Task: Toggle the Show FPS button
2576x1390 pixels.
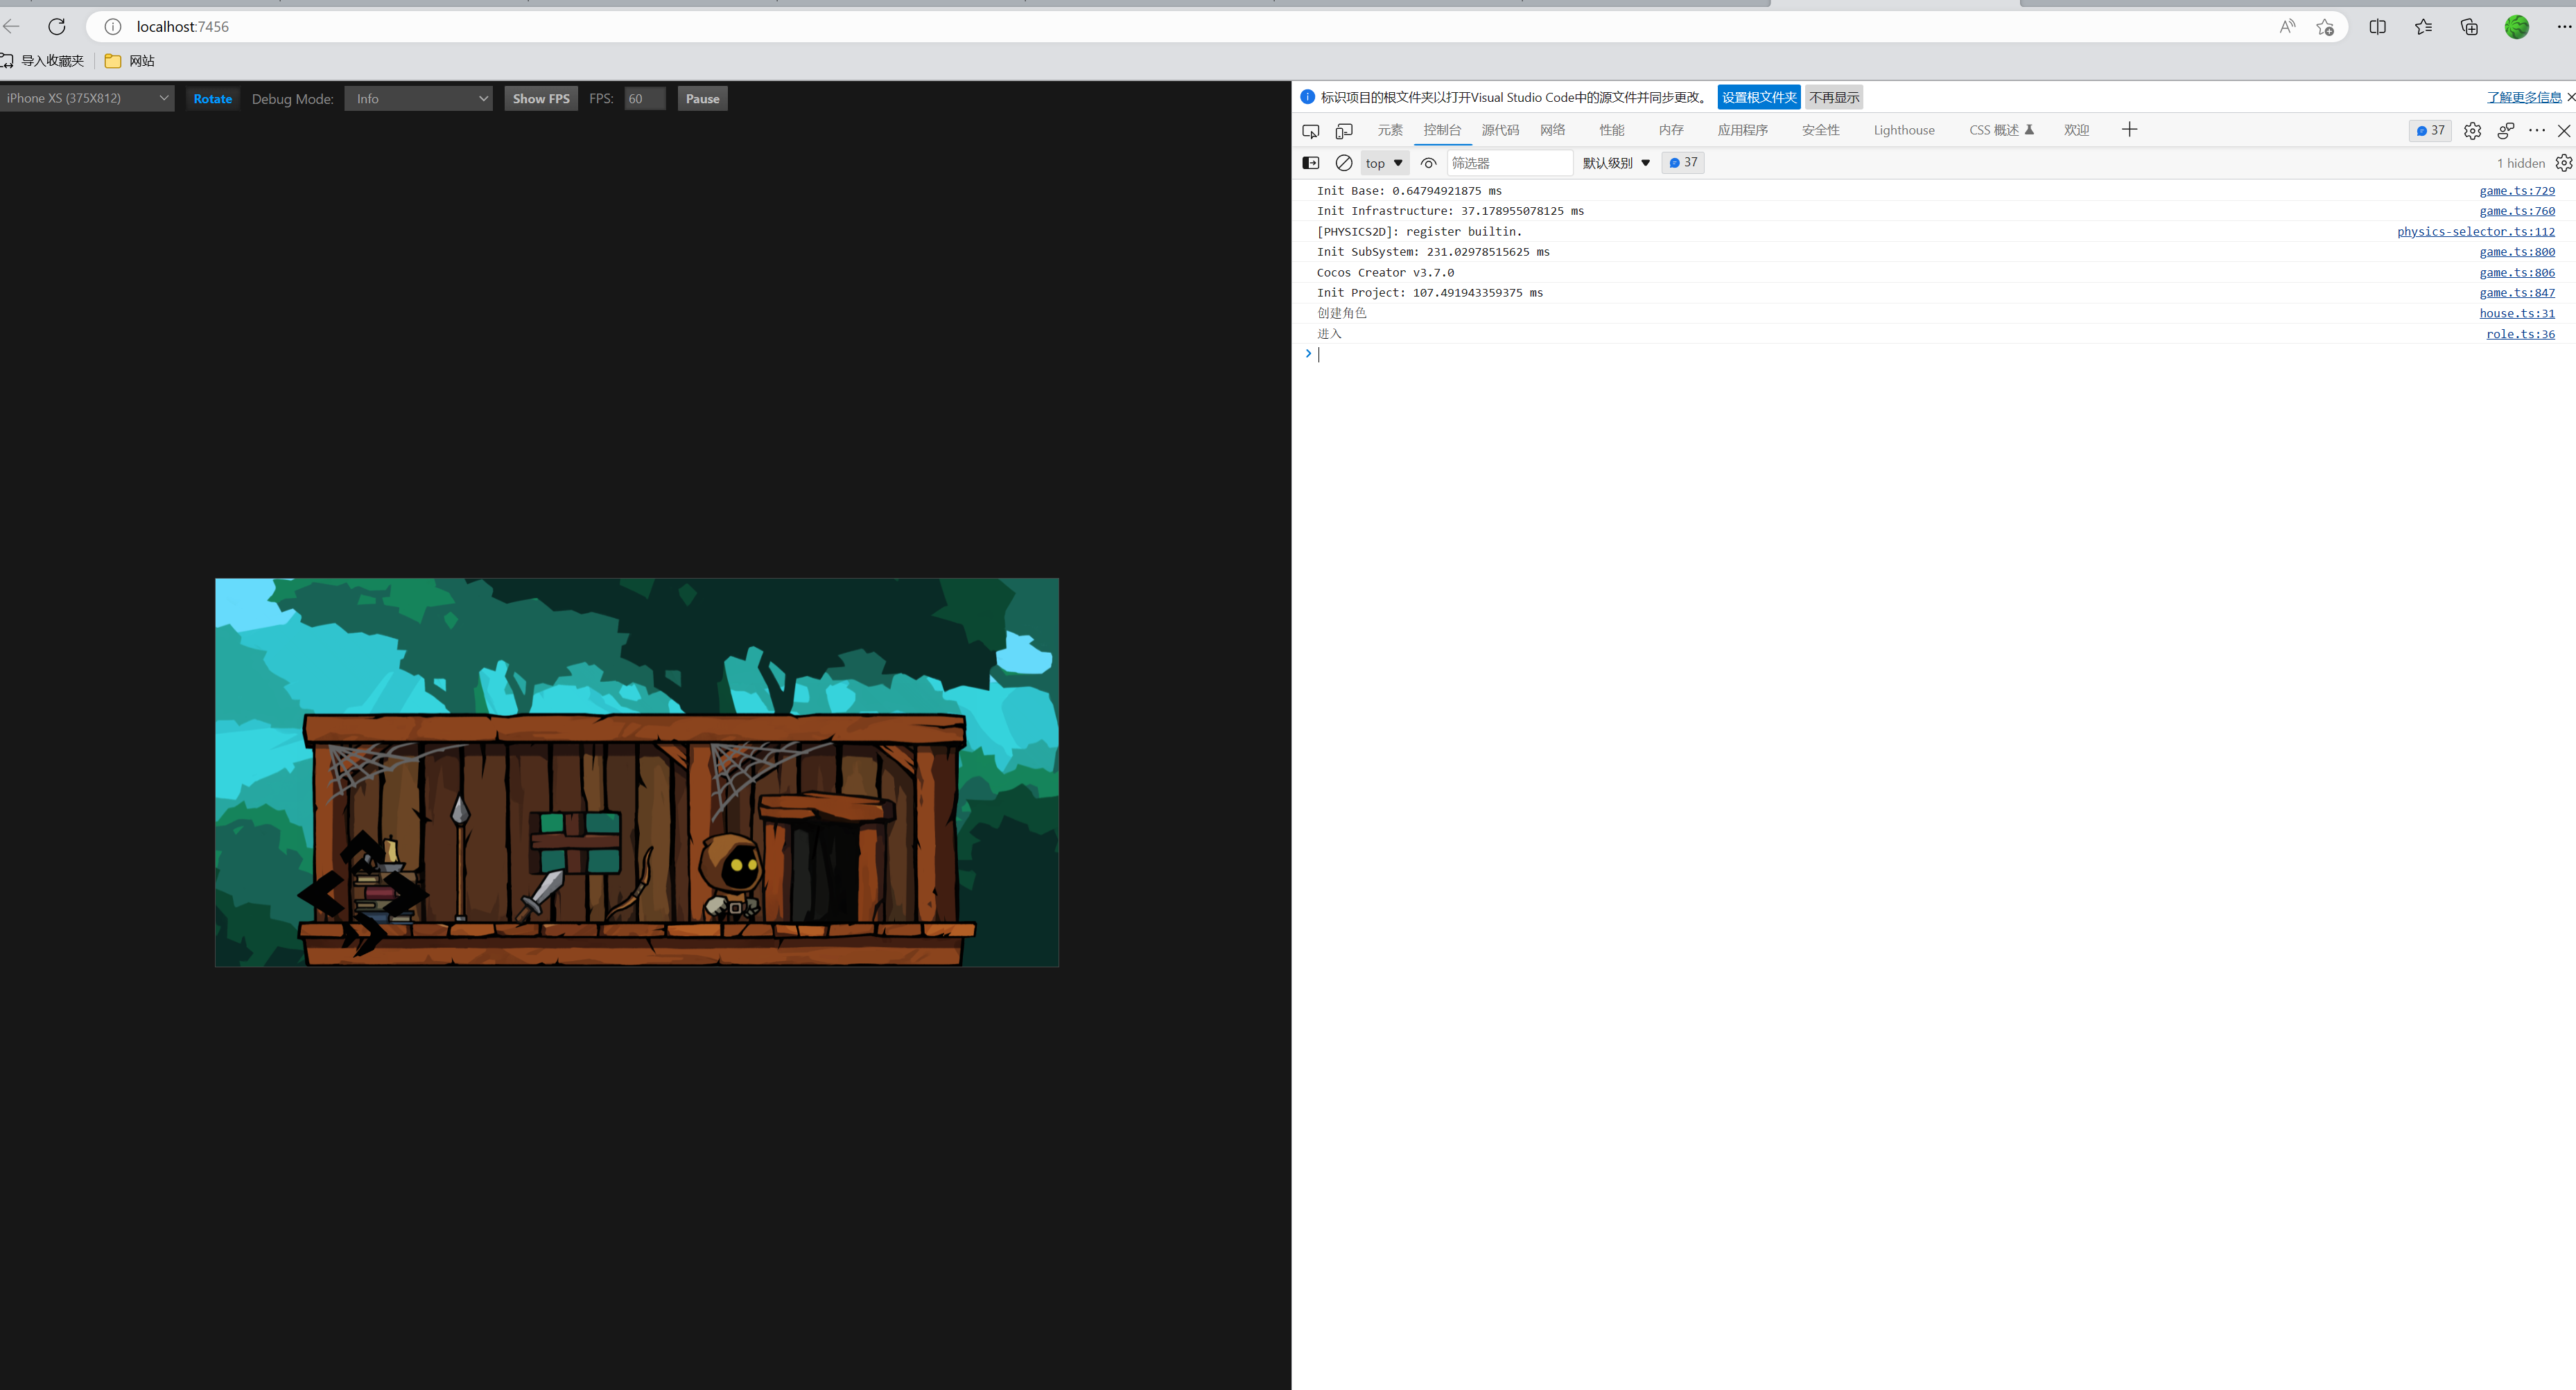Action: point(540,99)
